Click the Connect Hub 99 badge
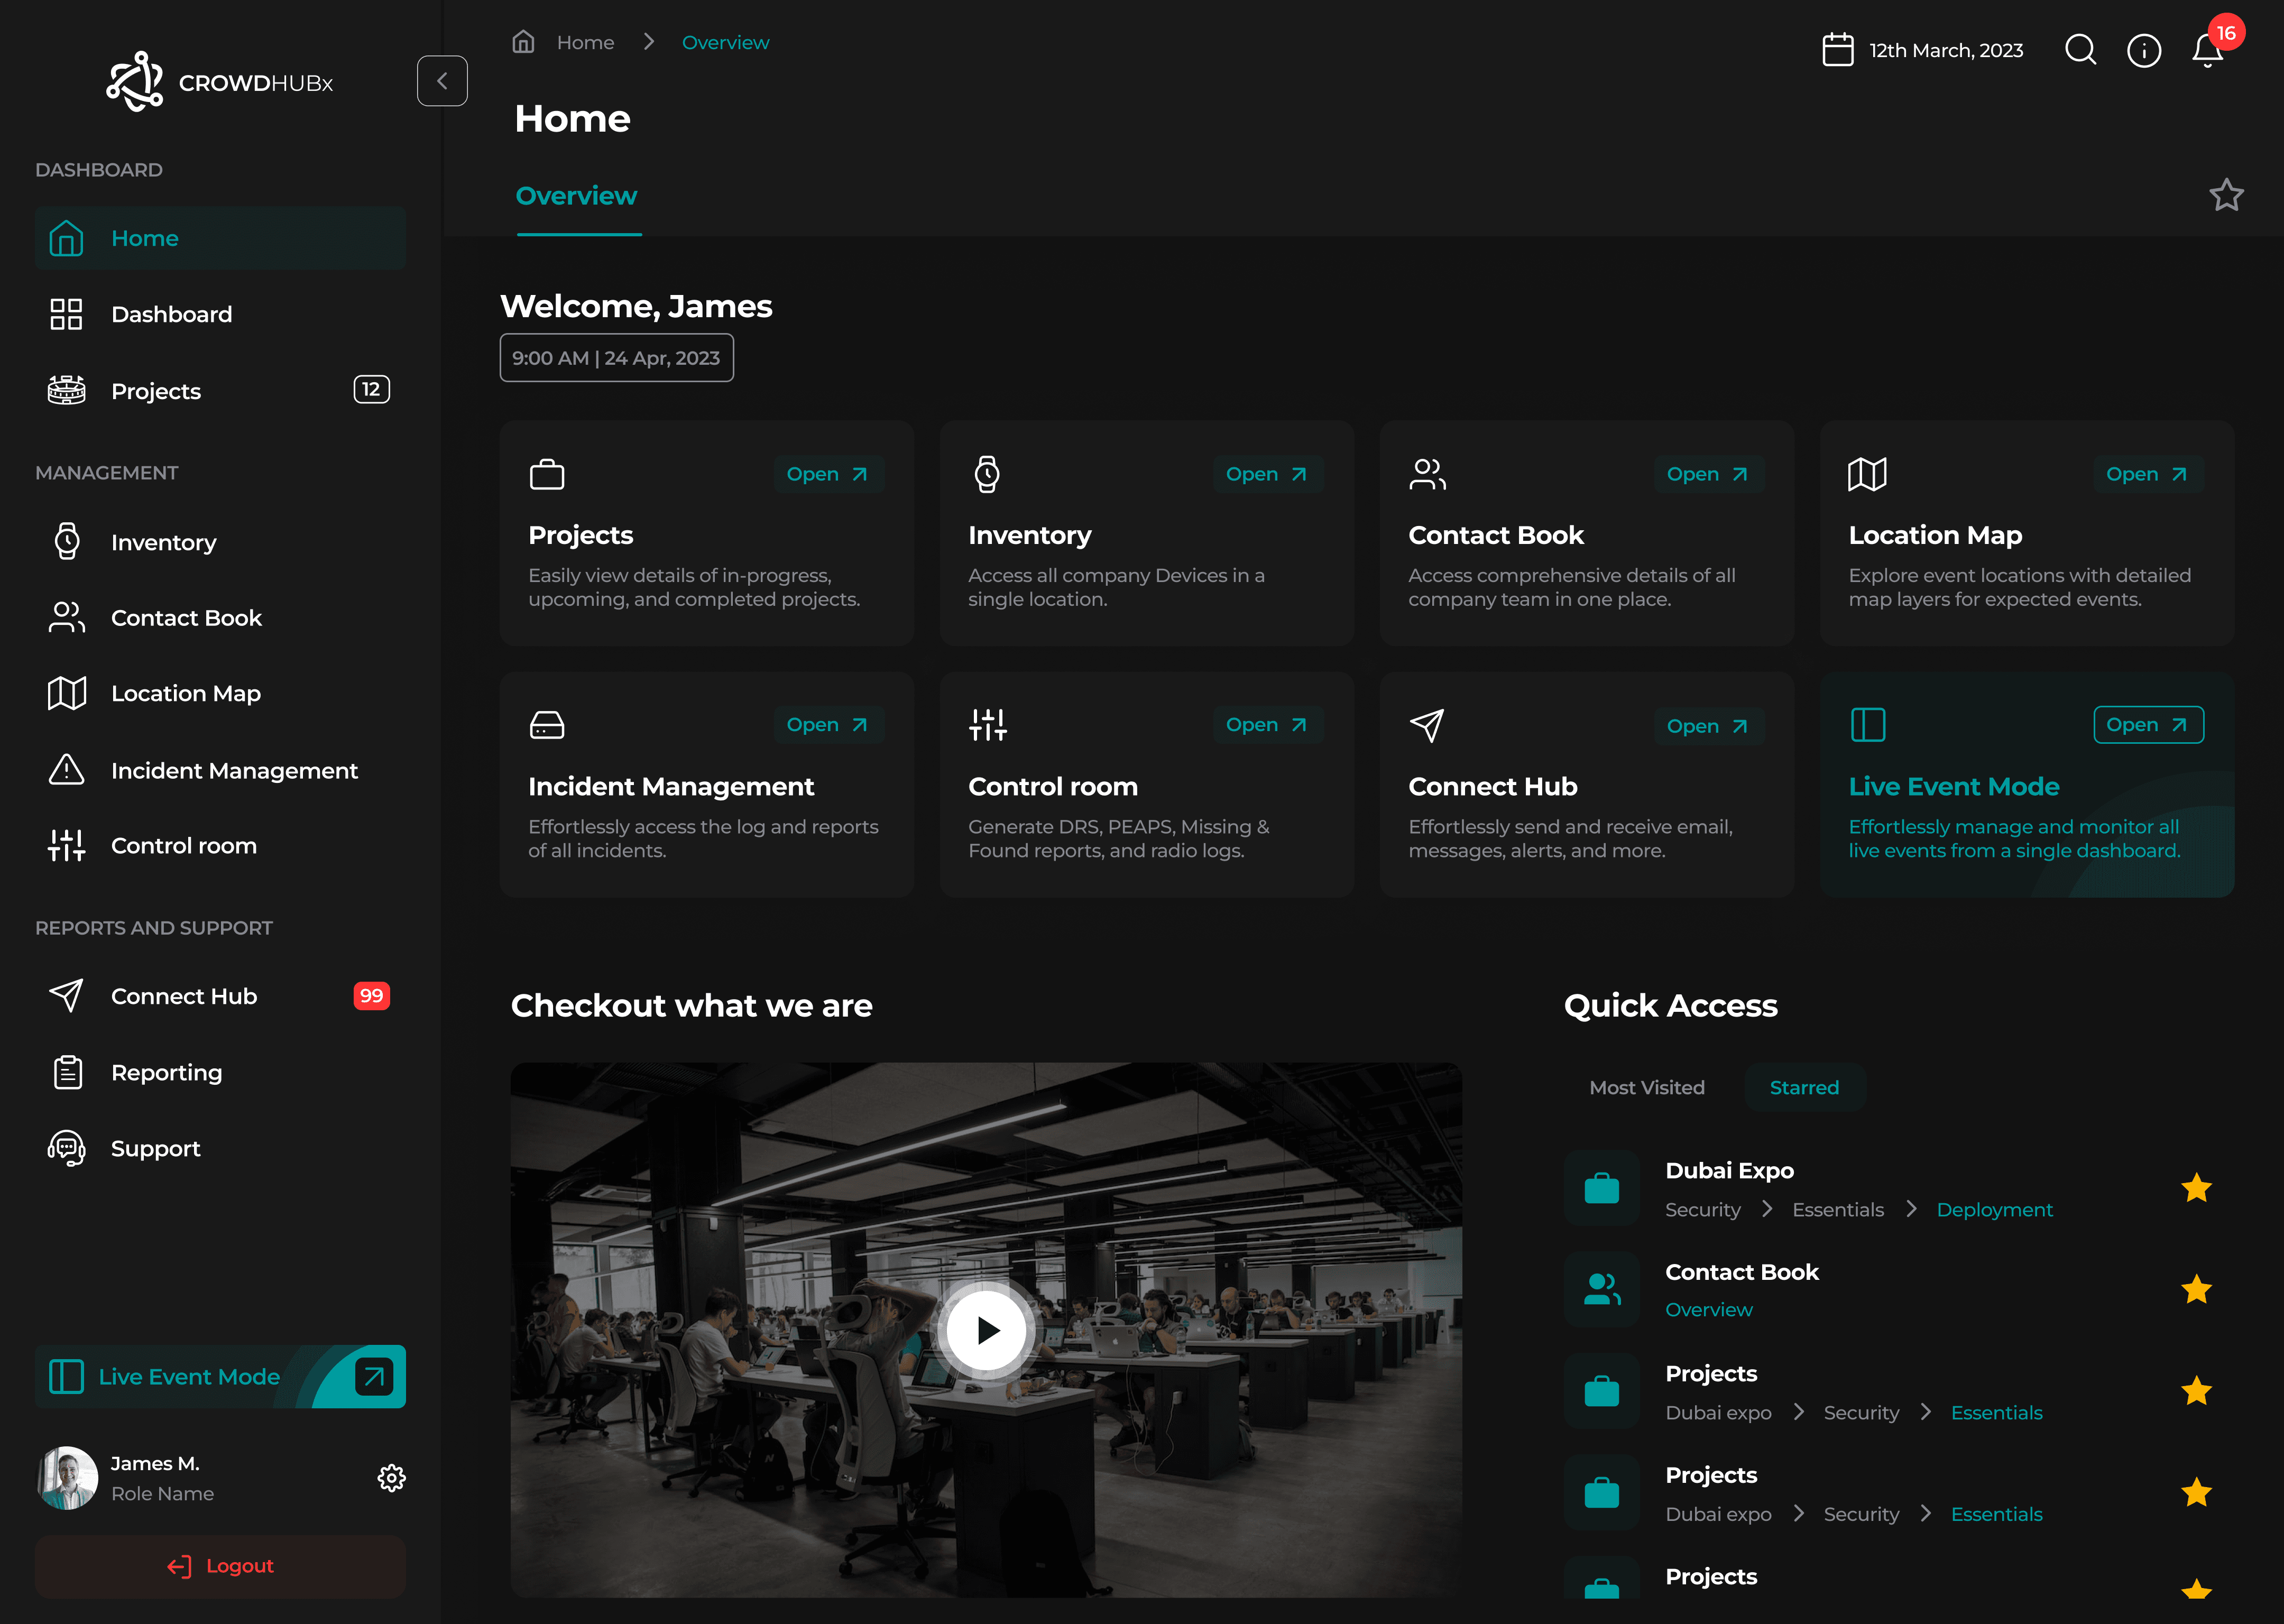The height and width of the screenshot is (1624, 2284). (371, 996)
